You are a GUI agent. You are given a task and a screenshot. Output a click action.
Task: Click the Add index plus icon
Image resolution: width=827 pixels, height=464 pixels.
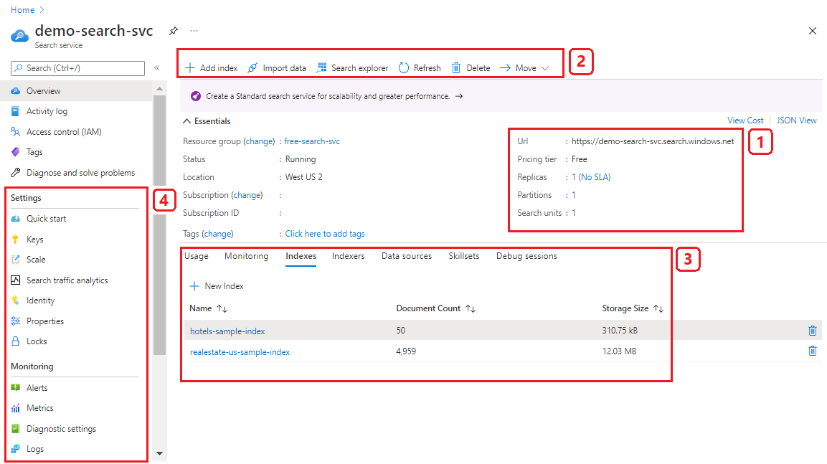(190, 68)
